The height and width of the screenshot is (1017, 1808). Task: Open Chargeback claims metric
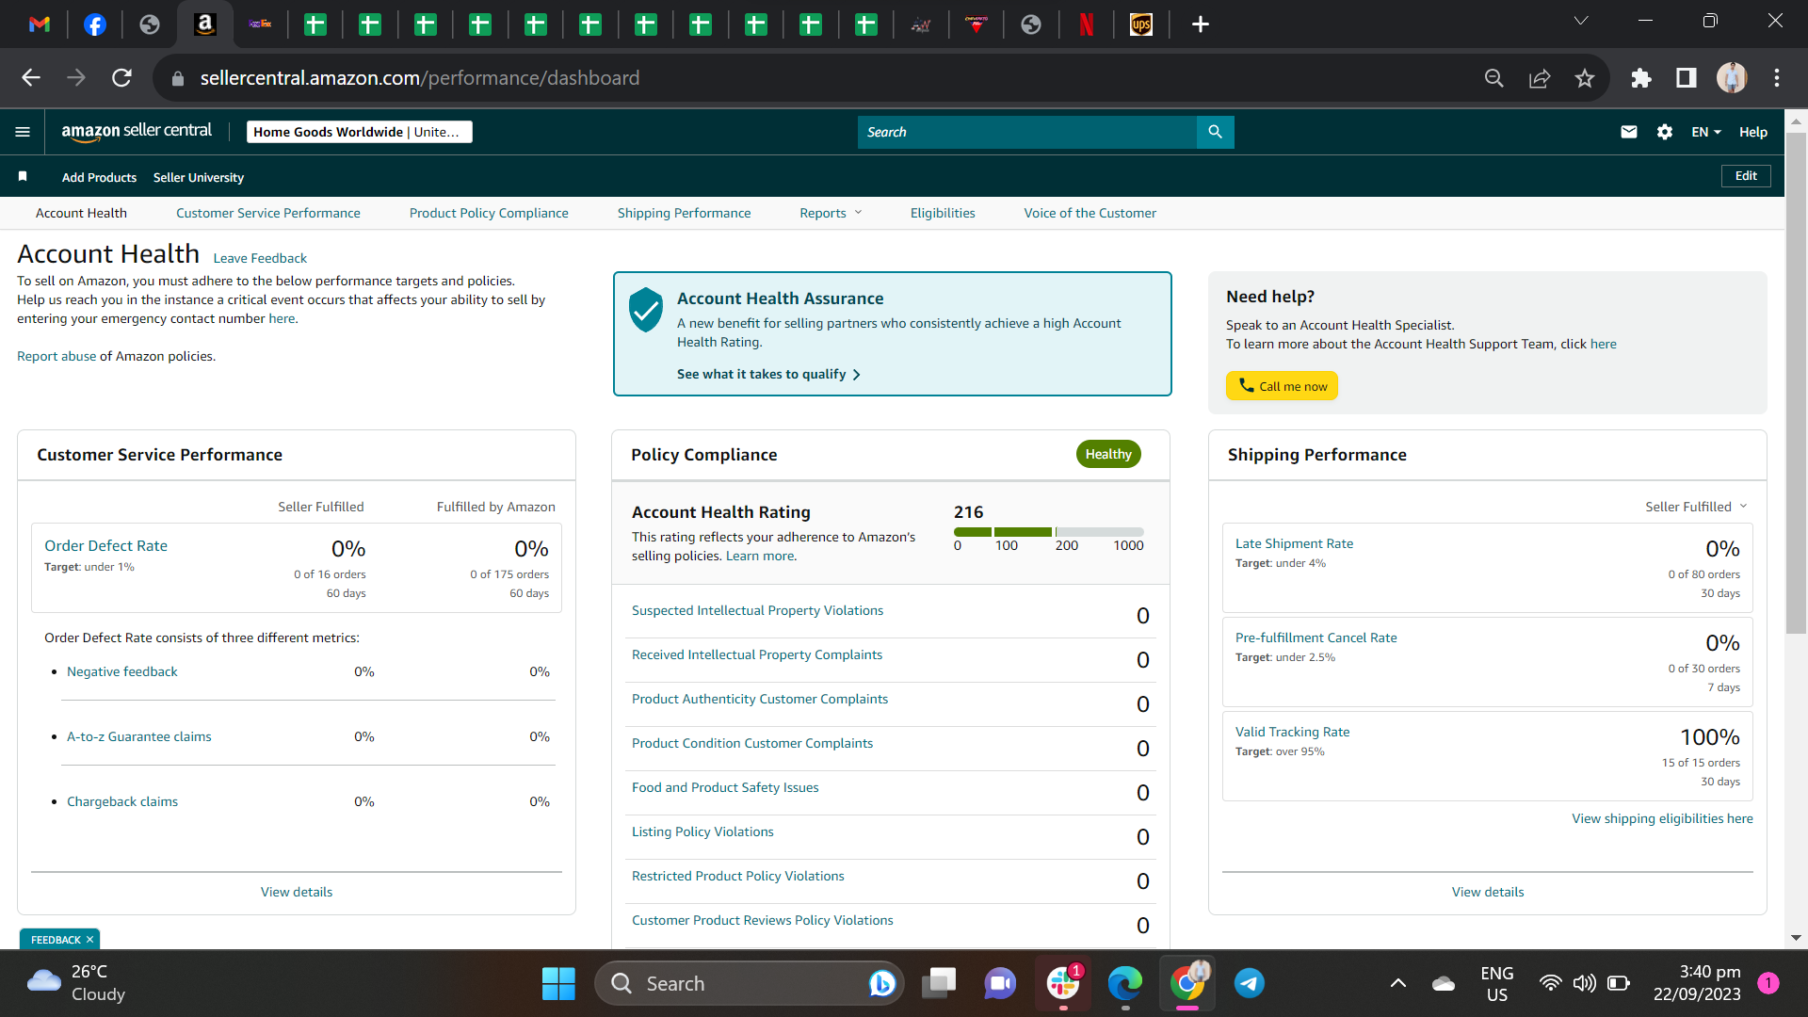(x=122, y=801)
